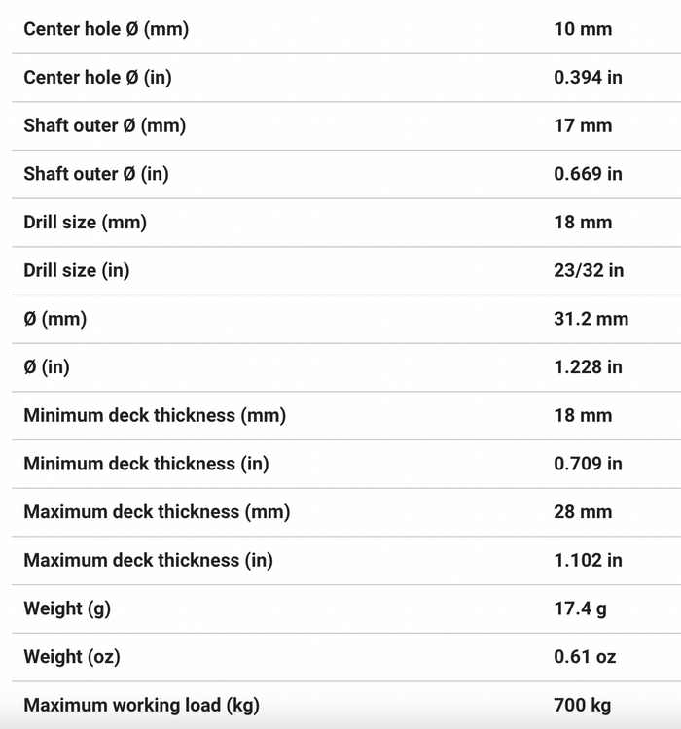This screenshot has width=681, height=729.
Task: Select the Drill size (mm) label
Action: click(86, 223)
